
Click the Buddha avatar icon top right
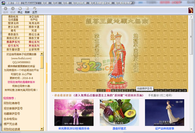(x=191, y=10)
